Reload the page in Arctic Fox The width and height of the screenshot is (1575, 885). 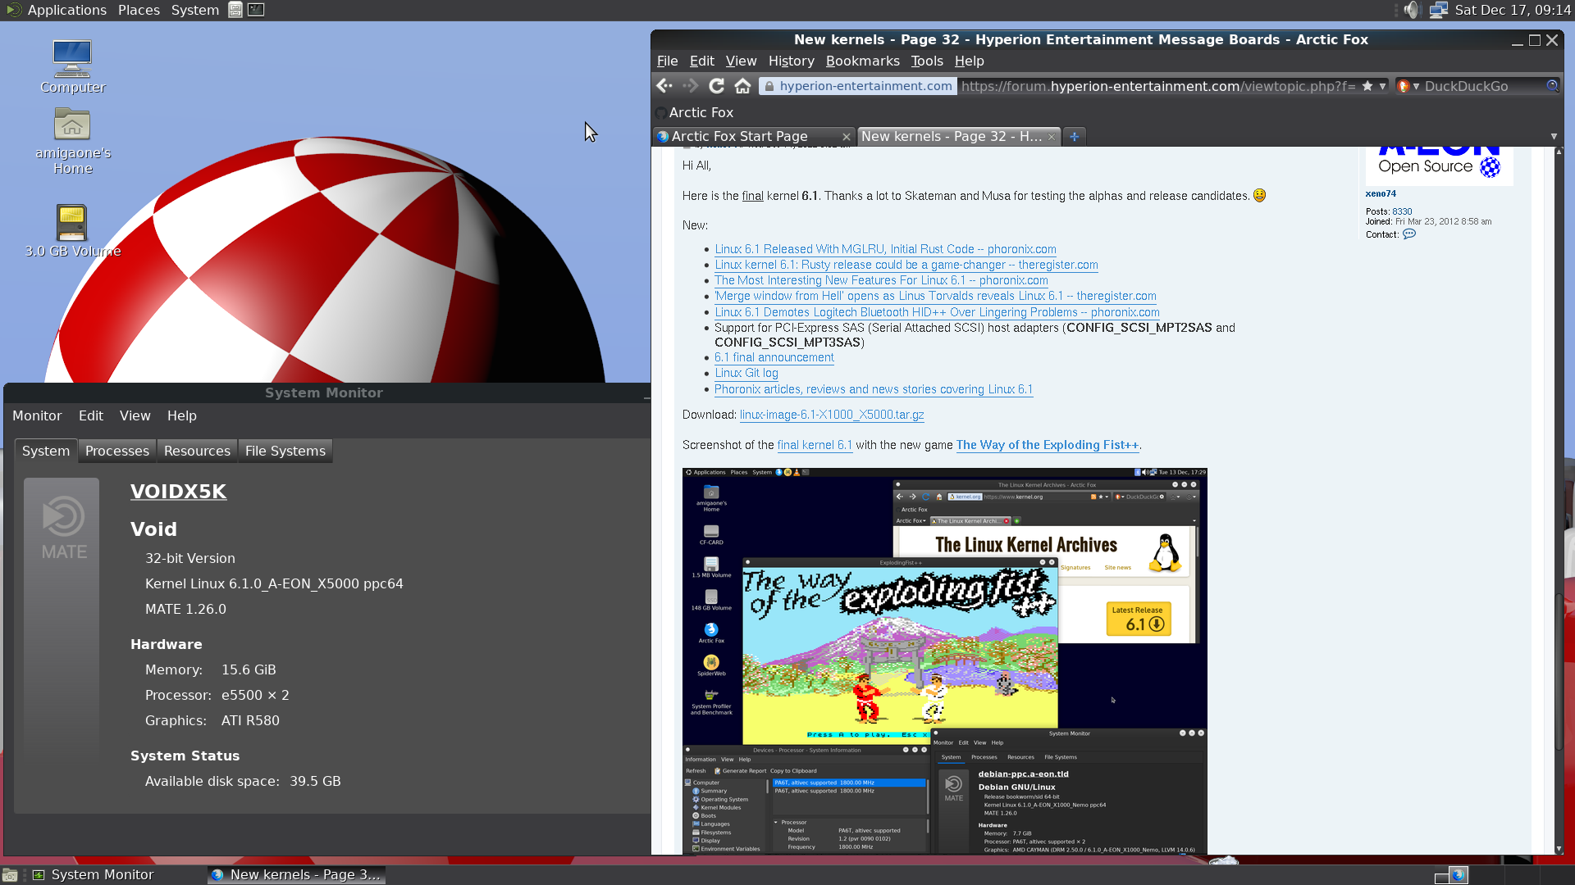click(x=716, y=86)
